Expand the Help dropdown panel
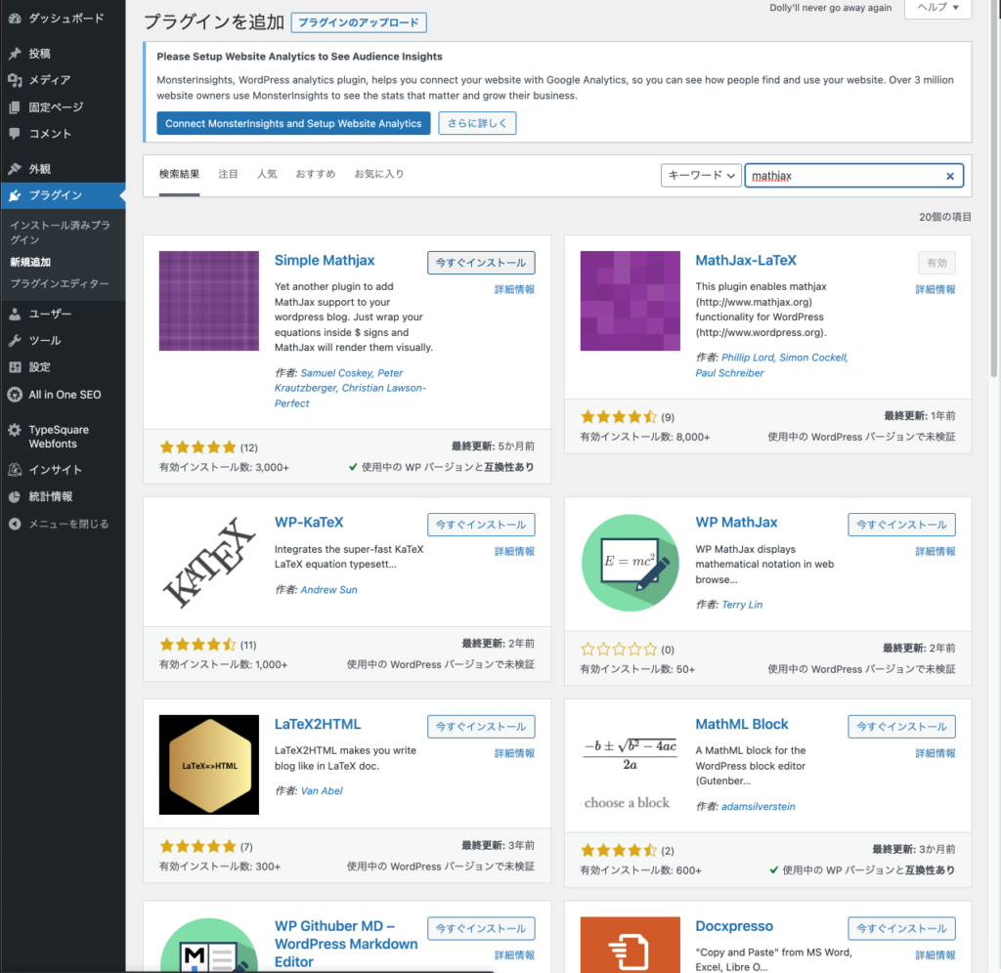This screenshot has height=973, width=1001. pos(937,8)
